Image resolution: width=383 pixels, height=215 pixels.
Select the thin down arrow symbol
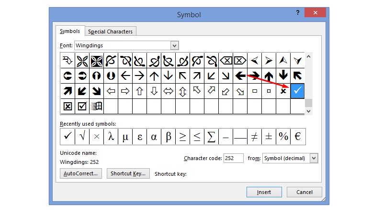[169, 76]
